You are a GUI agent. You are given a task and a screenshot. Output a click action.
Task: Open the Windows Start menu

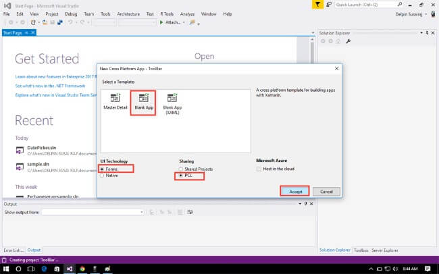coord(6,269)
